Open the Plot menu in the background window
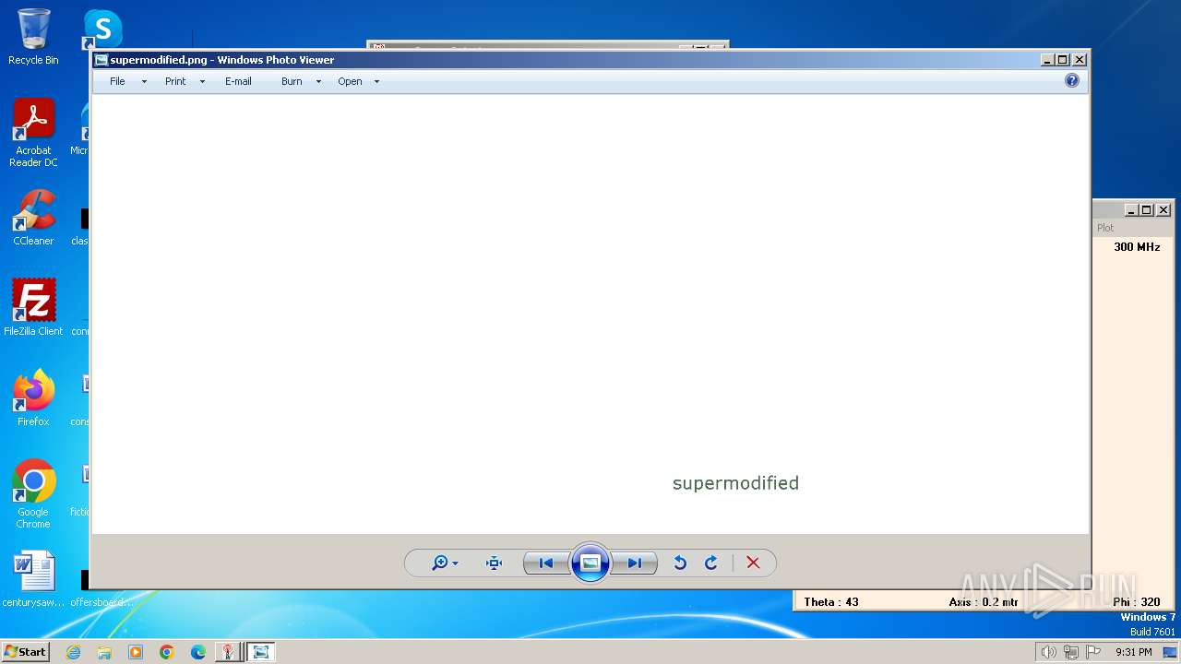Viewport: 1181px width, 664px height. [x=1105, y=228]
